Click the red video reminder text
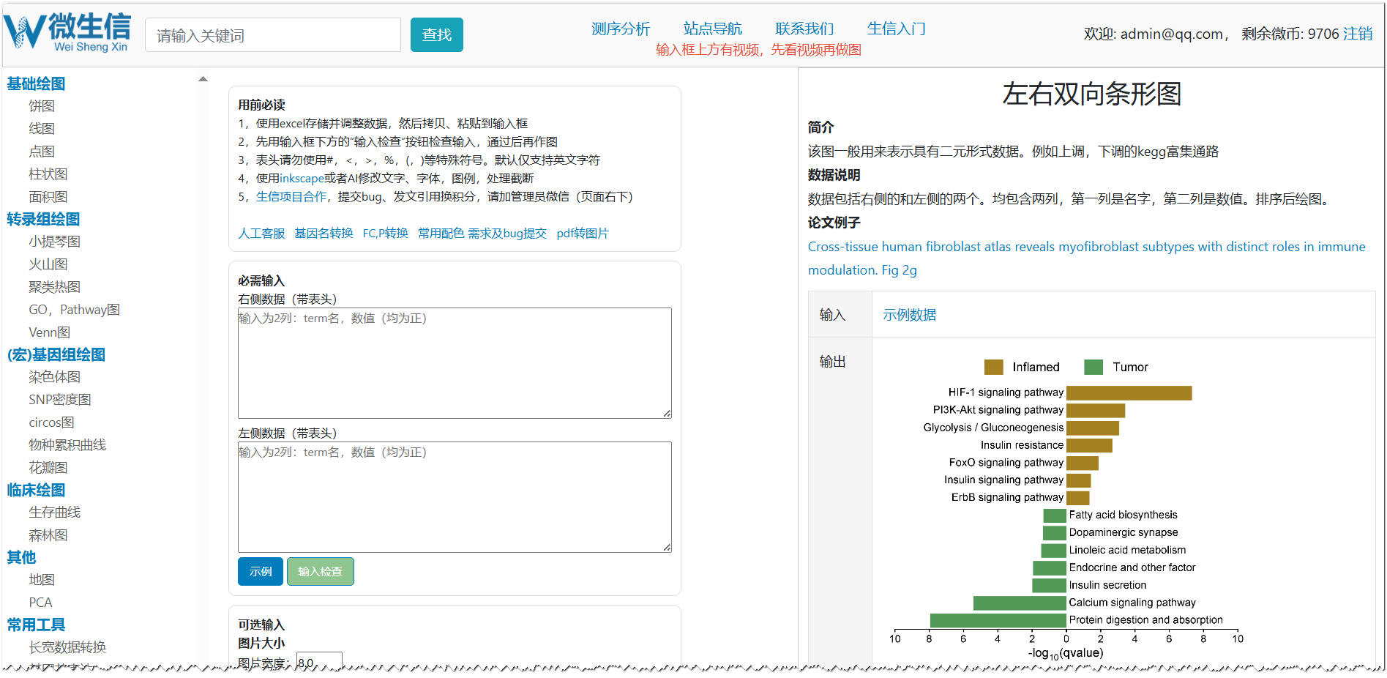Image resolution: width=1387 pixels, height=678 pixels. coord(758,50)
